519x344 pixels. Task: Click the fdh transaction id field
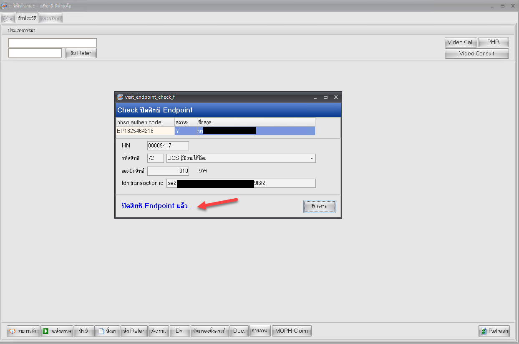click(x=241, y=183)
